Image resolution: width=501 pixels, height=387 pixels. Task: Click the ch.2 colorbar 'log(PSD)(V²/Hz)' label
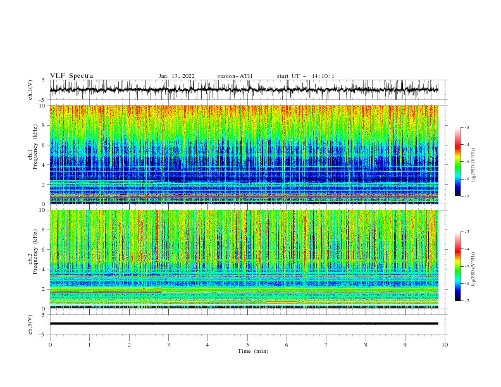point(473,269)
